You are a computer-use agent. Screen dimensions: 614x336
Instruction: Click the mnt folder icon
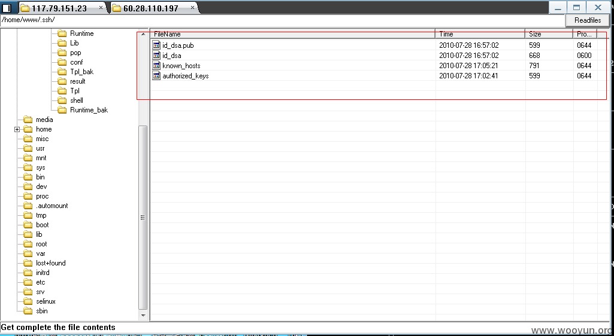pos(28,158)
